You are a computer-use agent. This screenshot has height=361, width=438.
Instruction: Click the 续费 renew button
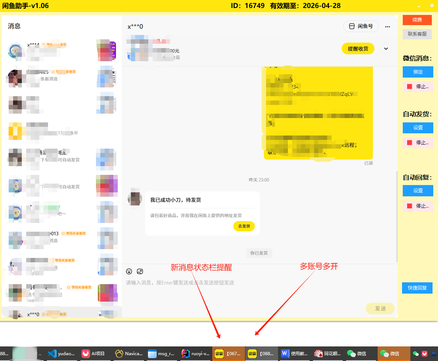(x=417, y=20)
